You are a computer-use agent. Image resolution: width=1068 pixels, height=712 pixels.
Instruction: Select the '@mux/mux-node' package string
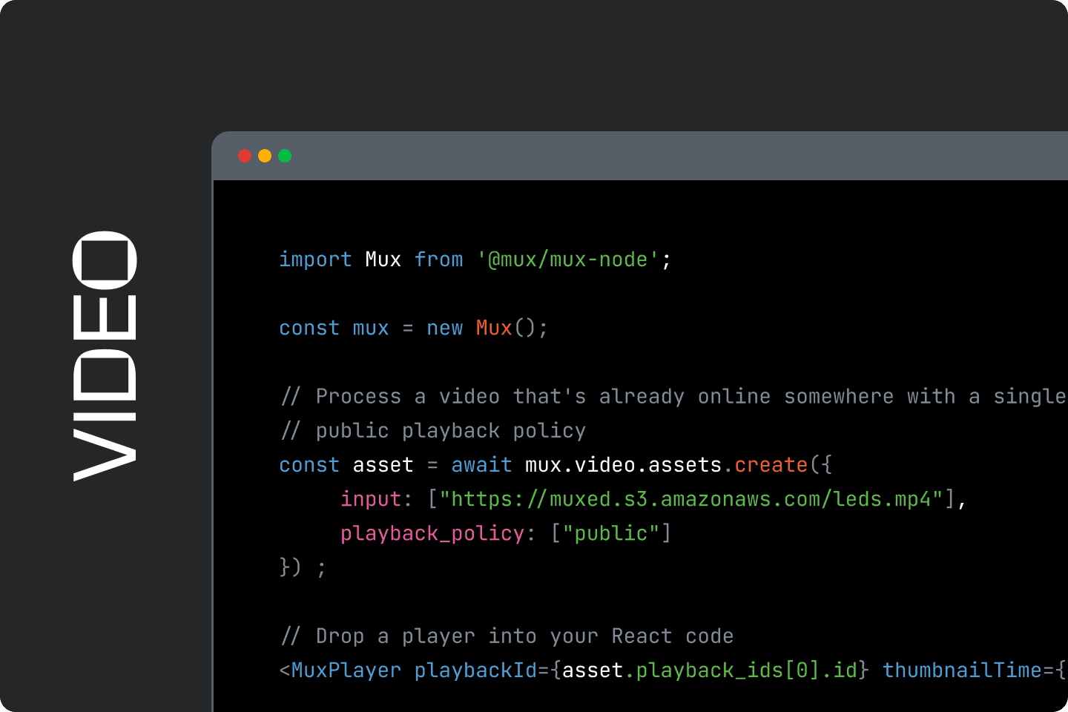[567, 260]
